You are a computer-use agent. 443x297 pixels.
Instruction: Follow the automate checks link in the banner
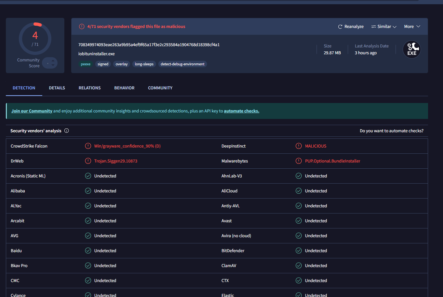[x=241, y=111]
